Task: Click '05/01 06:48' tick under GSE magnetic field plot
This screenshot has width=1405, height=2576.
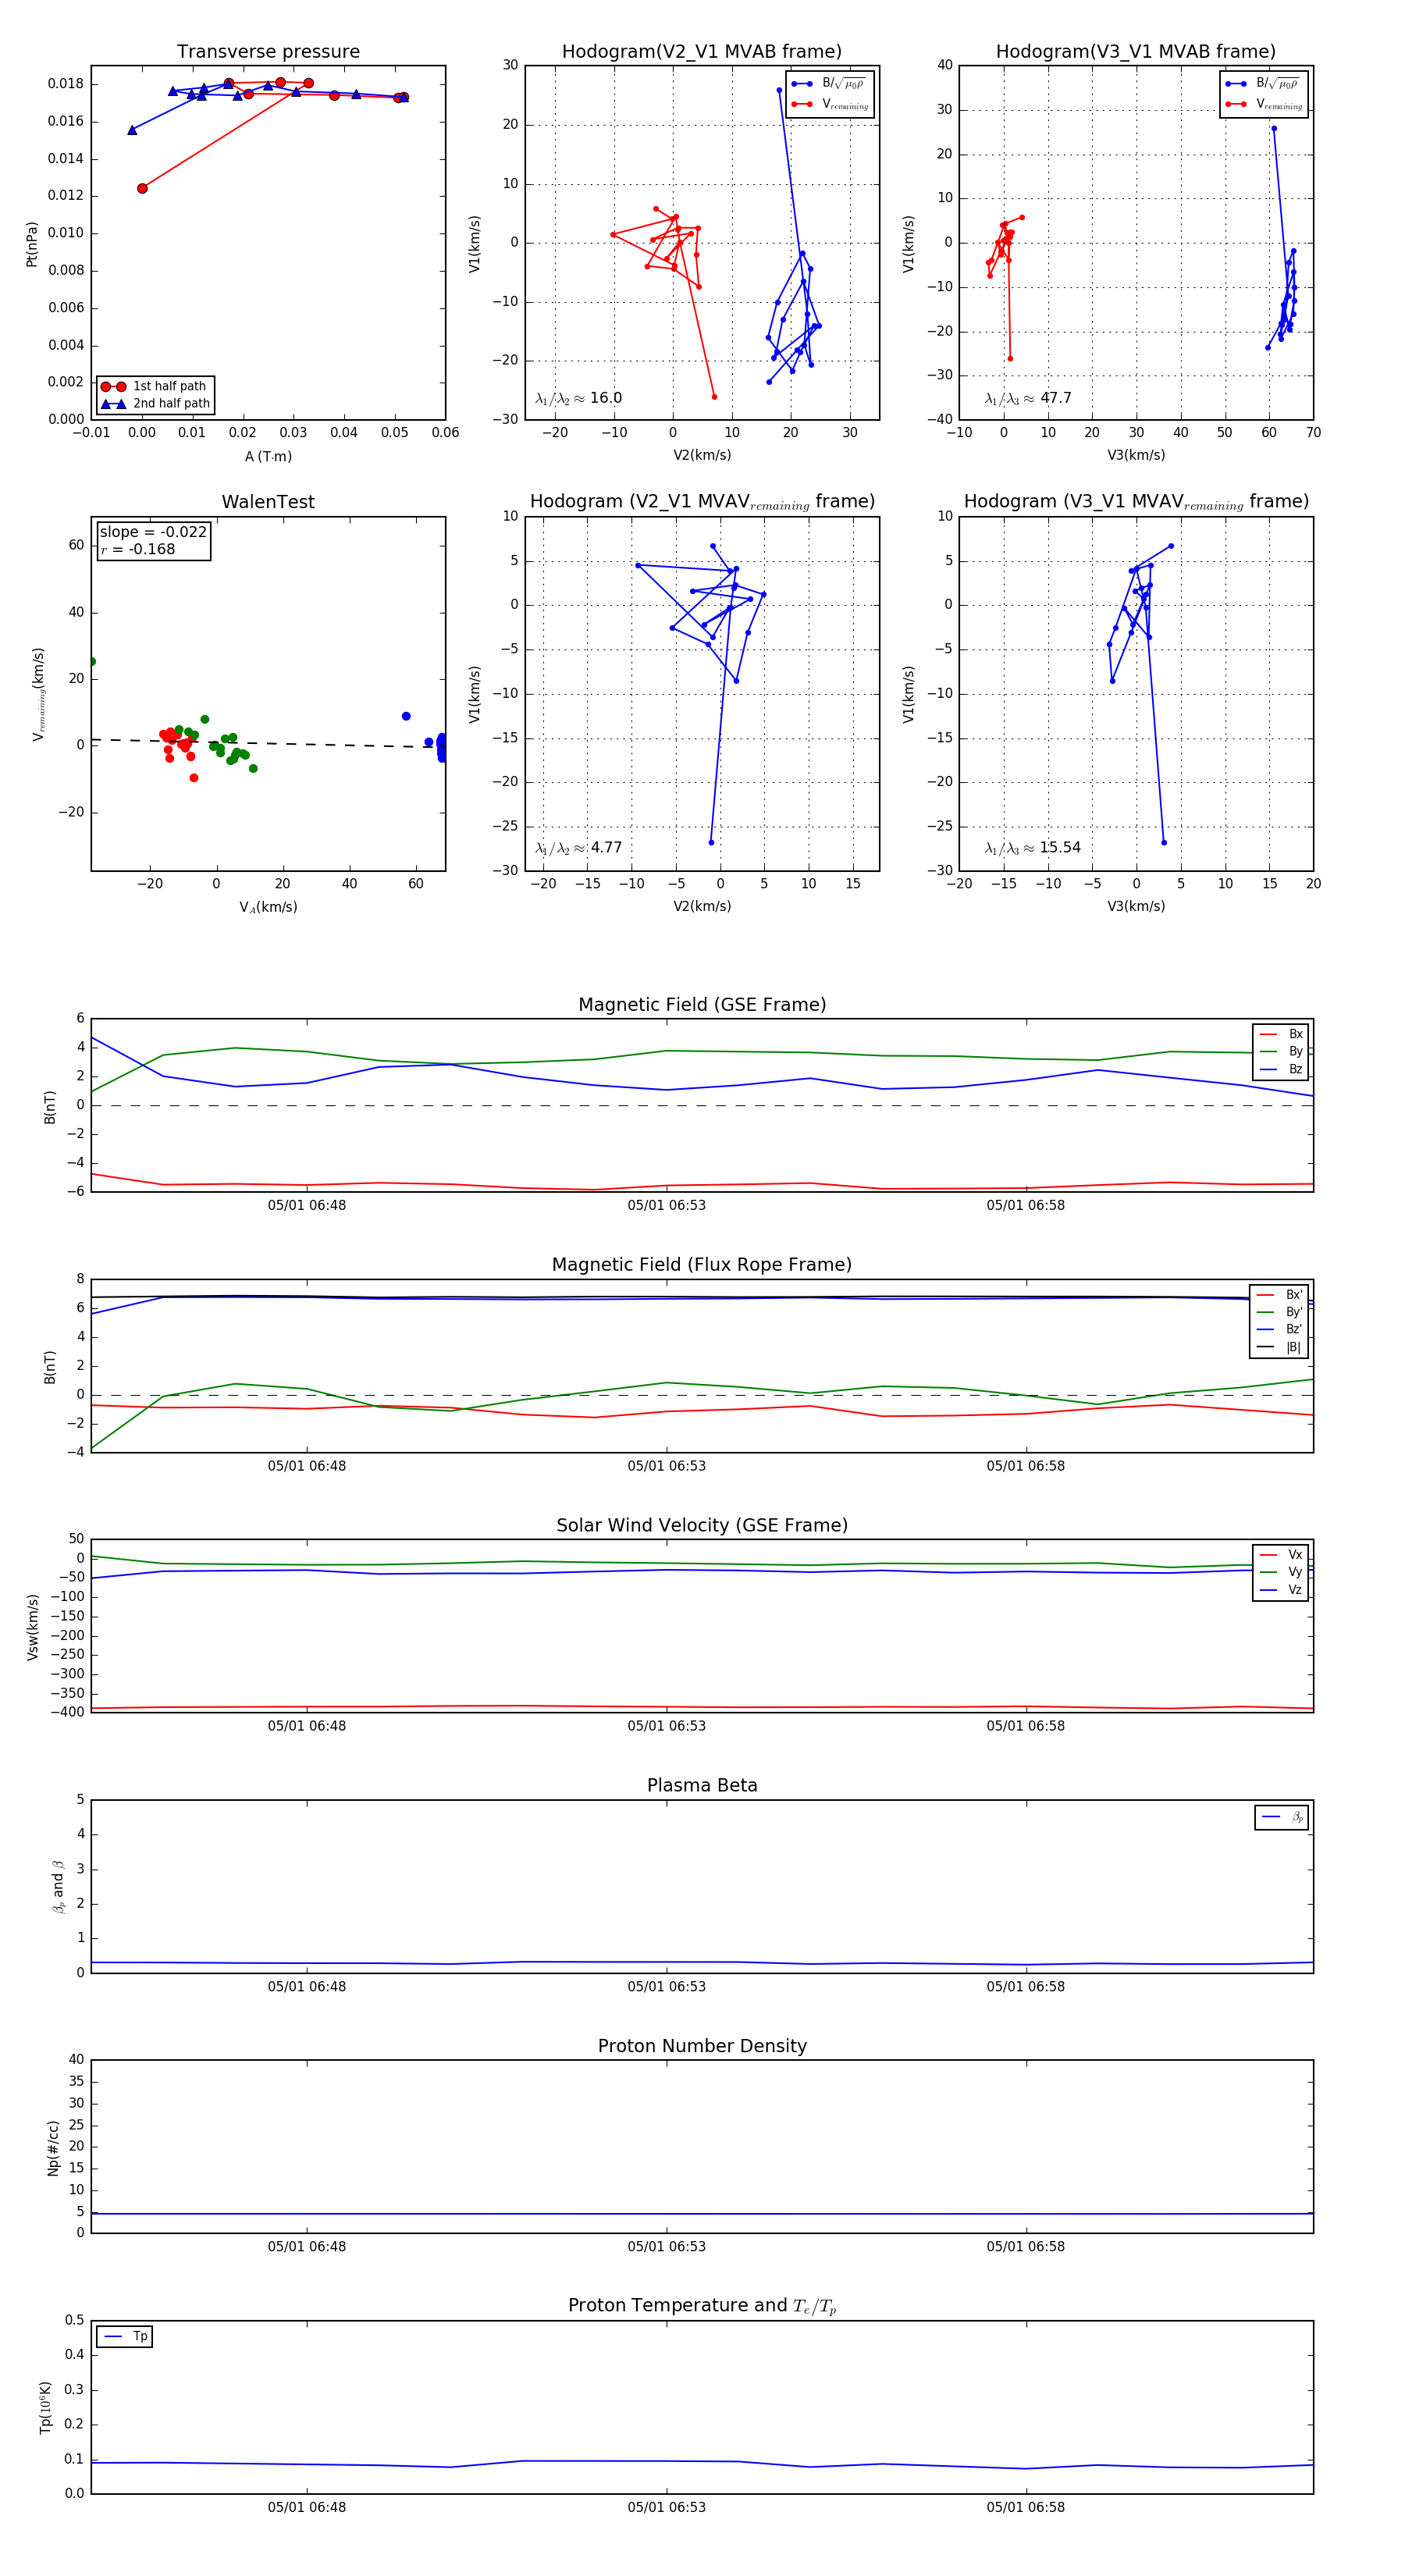Action: (x=307, y=1205)
